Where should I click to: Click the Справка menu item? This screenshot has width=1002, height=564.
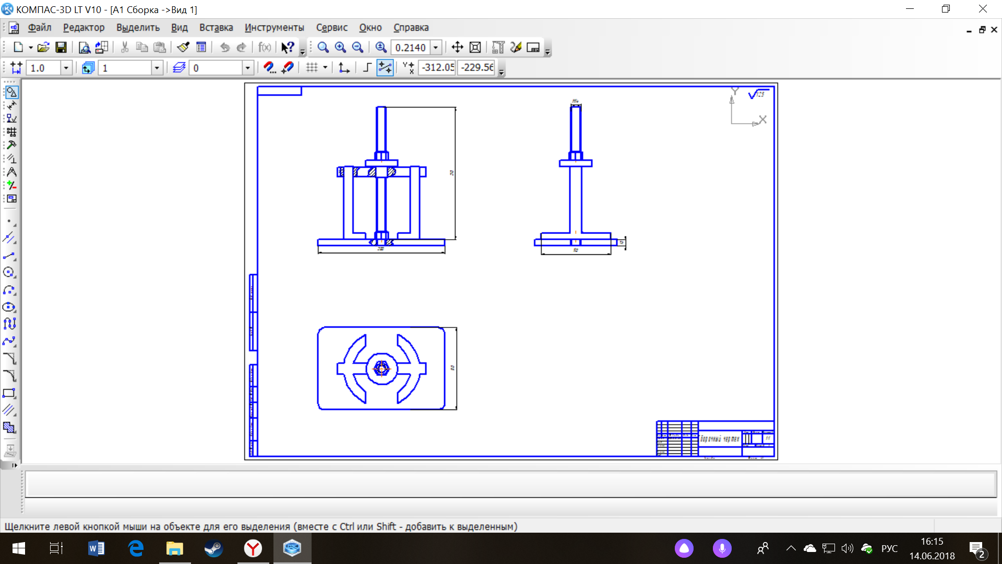(411, 28)
